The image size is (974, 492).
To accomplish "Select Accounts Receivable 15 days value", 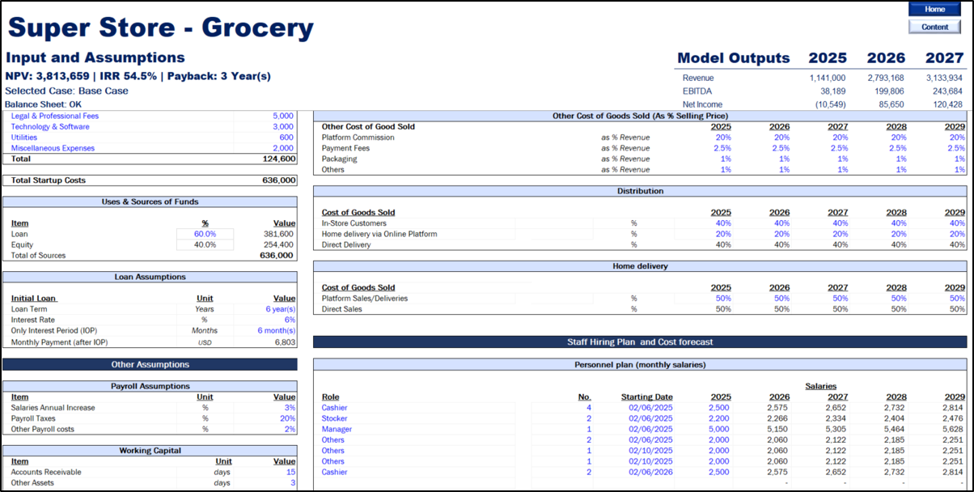I will pyautogui.click(x=289, y=472).
